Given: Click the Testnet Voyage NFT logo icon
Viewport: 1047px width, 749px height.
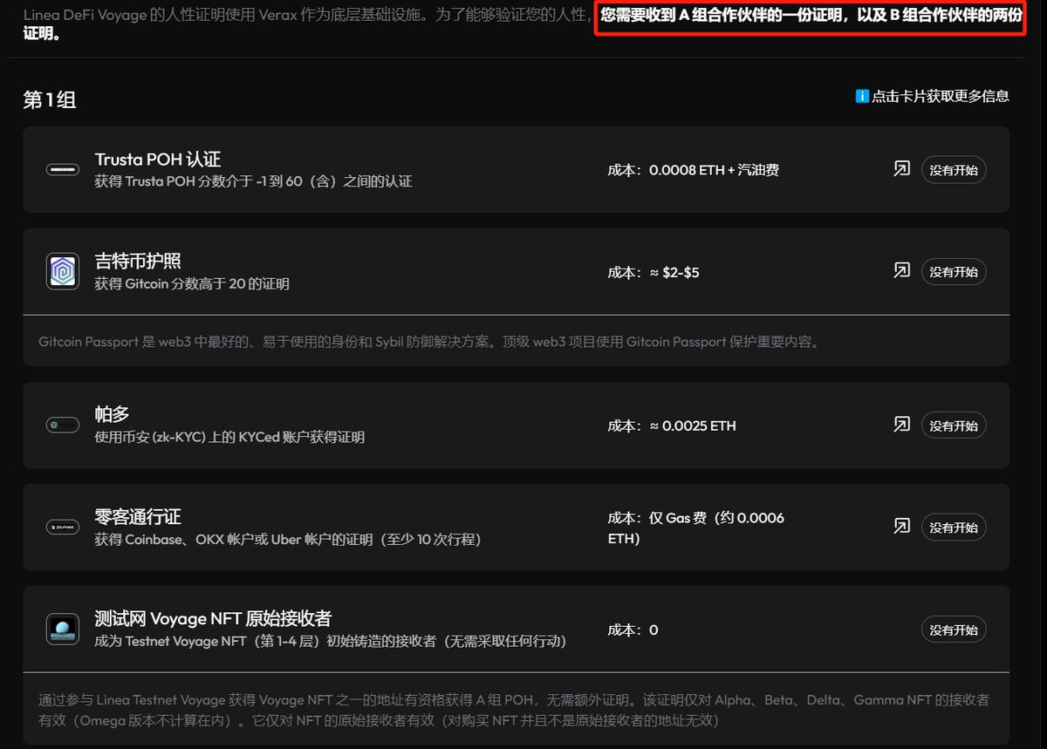Looking at the screenshot, I should pyautogui.click(x=63, y=630).
